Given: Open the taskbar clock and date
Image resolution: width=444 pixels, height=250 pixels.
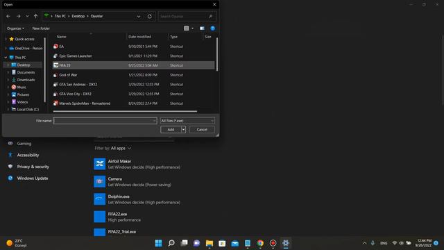Looking at the screenshot, I should coord(424,243).
